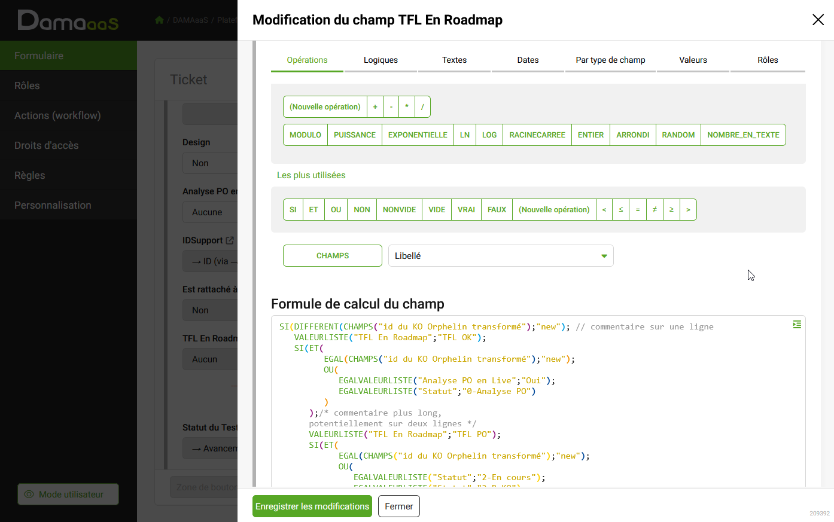The image size is (834, 522).
Task: Insert the not-equal operator
Action: [655, 210]
